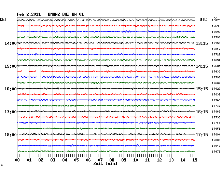The width and height of the screenshot is (222, 169).
Task: Click the 15:15 UTC time label
Action: pyautogui.click(x=202, y=89)
